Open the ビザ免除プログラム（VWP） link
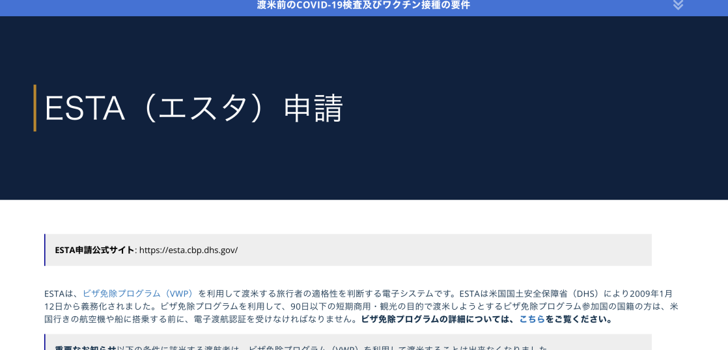The image size is (728, 350). (x=138, y=293)
